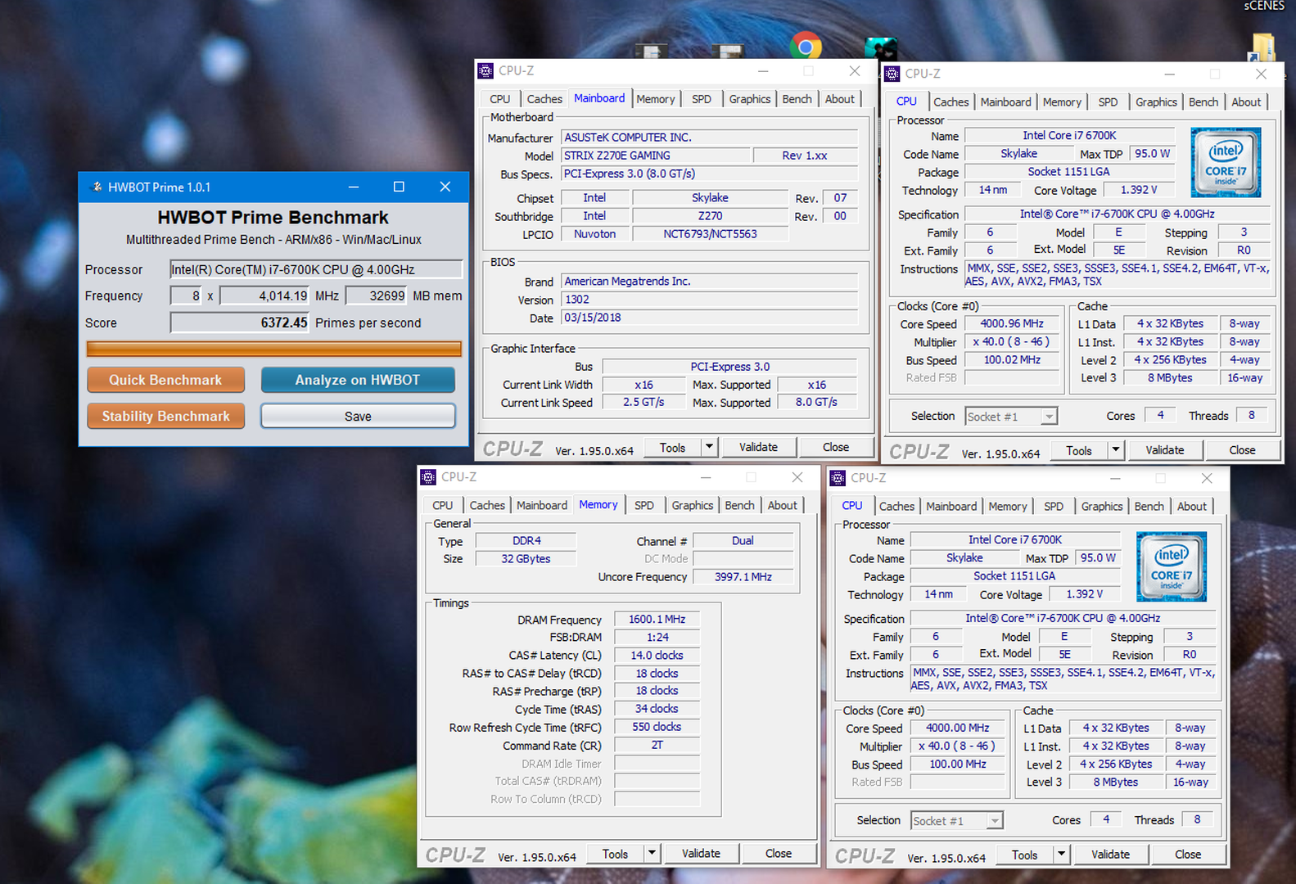This screenshot has height=884, width=1296.
Task: Click DRAM Frequency value 1600.1 MHz
Action: click(x=657, y=620)
